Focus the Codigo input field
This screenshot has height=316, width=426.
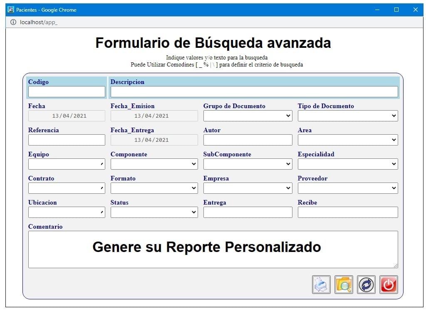[x=67, y=92]
